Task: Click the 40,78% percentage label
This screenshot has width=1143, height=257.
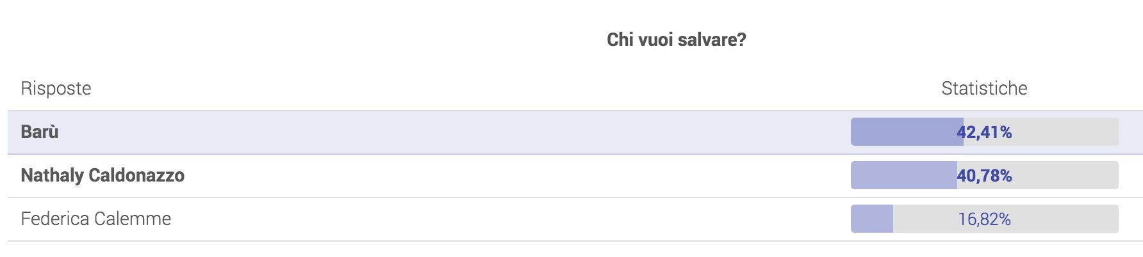Action: coord(984,176)
